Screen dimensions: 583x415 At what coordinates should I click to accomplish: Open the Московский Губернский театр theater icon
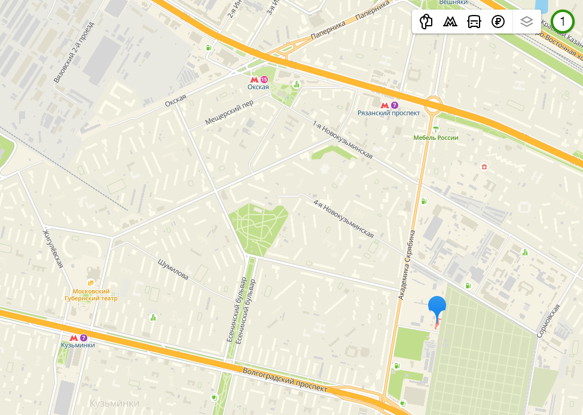(x=90, y=283)
